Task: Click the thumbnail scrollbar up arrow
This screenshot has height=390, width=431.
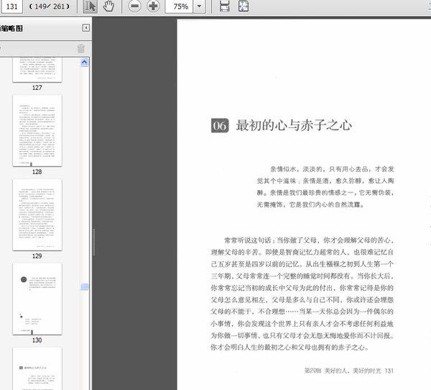Action: tap(84, 63)
